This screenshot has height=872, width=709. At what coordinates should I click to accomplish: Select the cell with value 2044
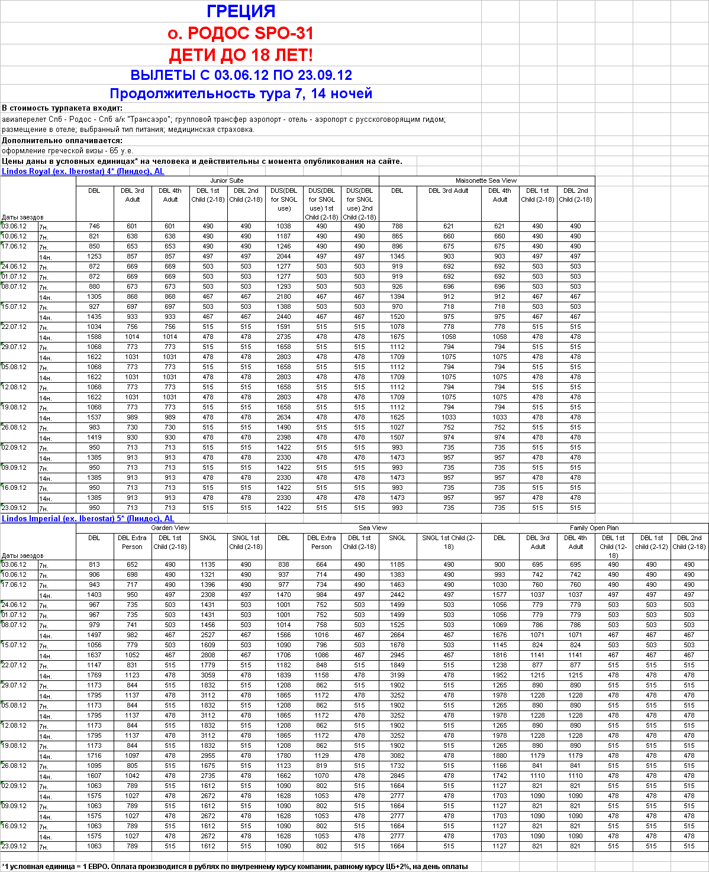point(284,256)
